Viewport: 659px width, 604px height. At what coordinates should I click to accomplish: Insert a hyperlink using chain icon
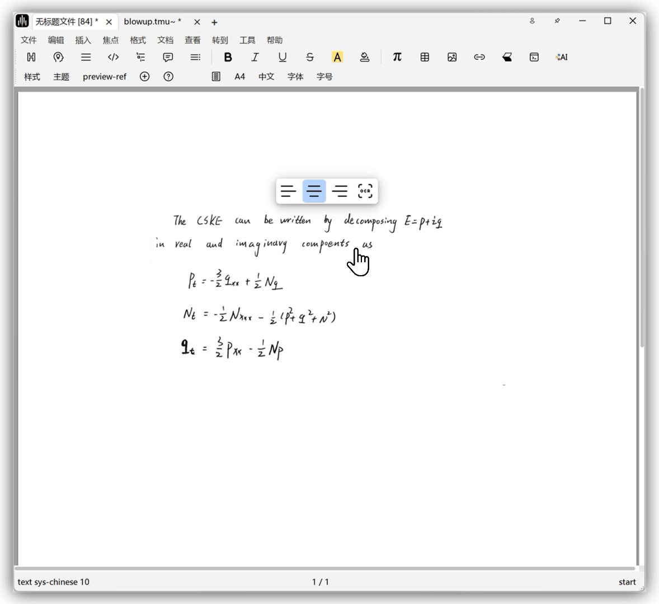tap(479, 57)
